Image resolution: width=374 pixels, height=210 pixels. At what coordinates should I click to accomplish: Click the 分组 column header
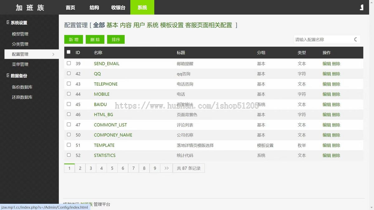pos(261,53)
